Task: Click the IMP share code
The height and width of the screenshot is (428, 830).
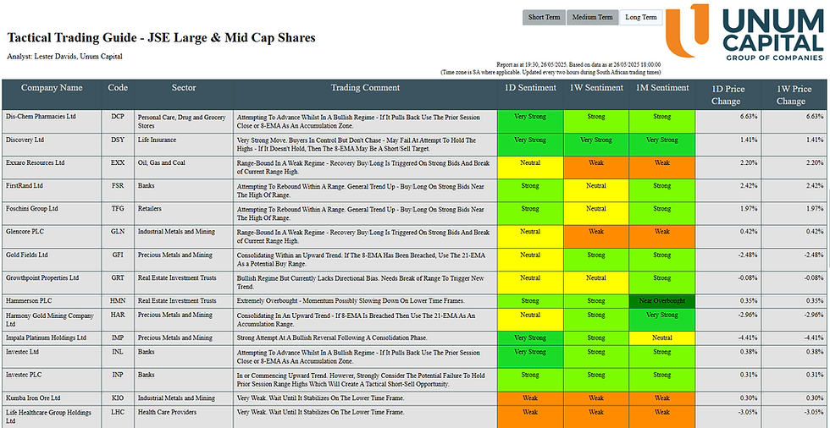Action: (x=118, y=337)
